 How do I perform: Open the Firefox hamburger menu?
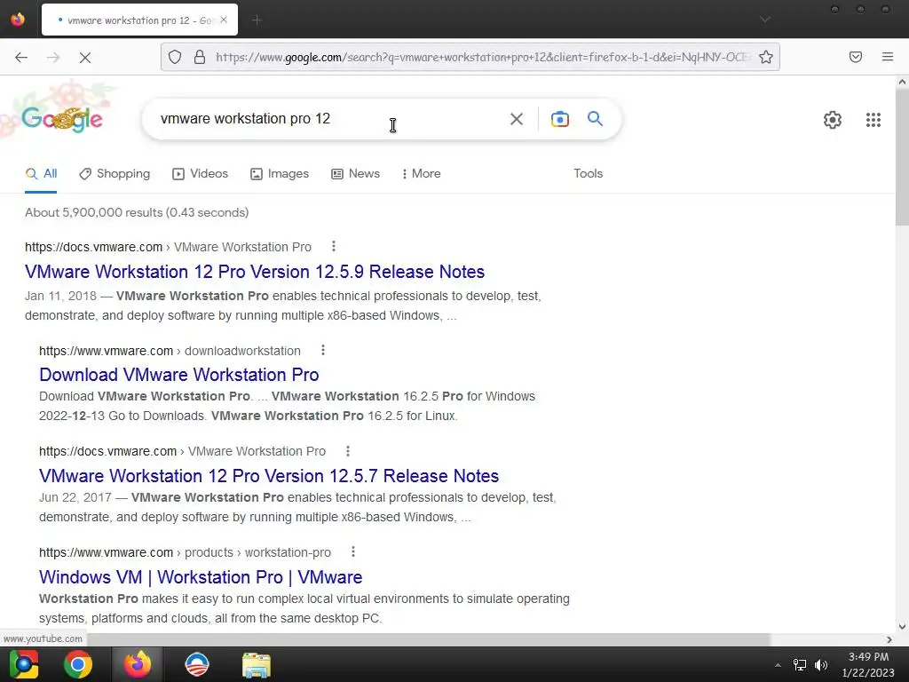[x=887, y=57]
